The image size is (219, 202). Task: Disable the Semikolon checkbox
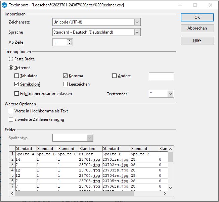pos(17,84)
